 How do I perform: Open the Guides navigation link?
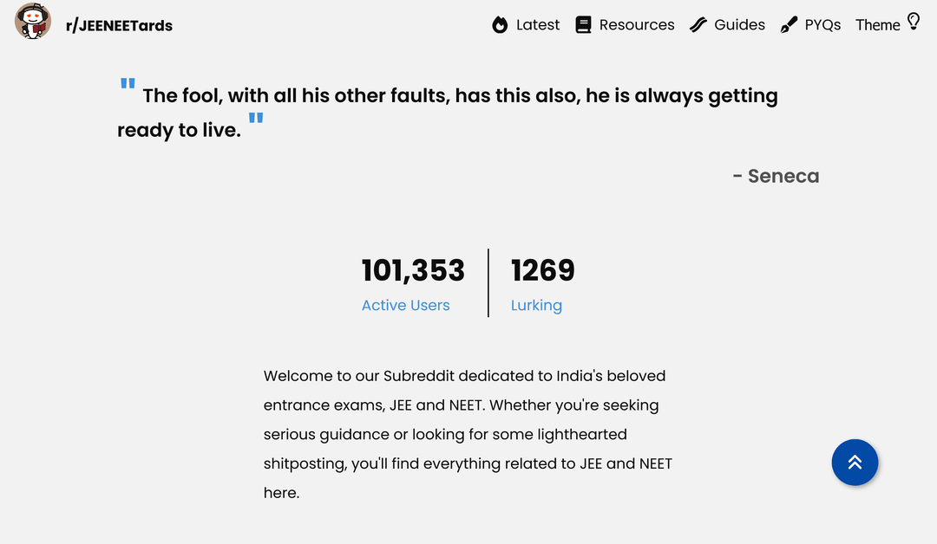tap(739, 25)
